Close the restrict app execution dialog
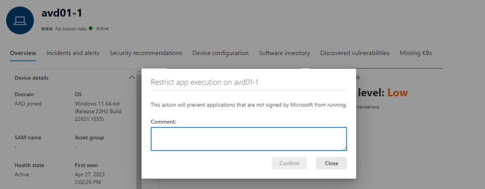This screenshot has width=485, height=189. [x=331, y=163]
